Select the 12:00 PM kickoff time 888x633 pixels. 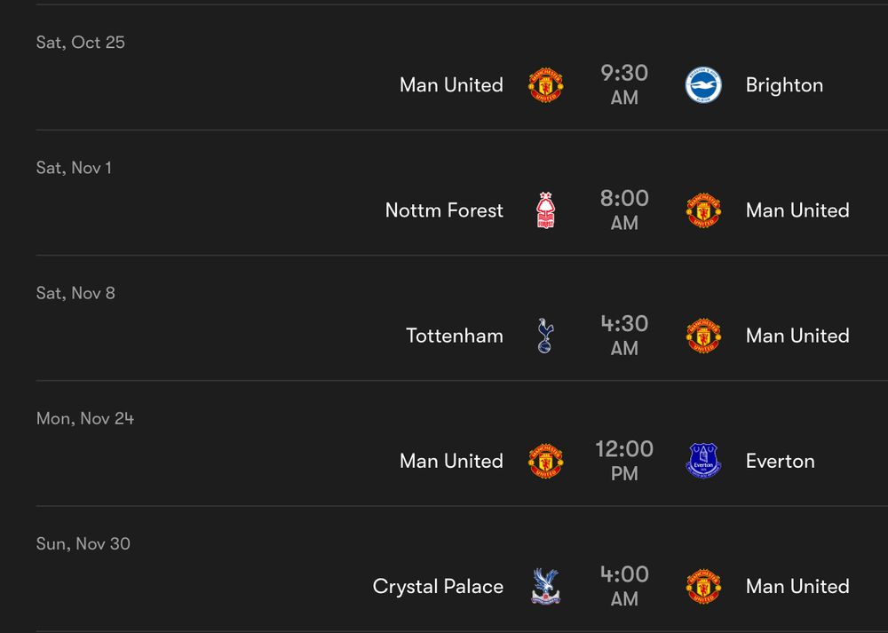coord(624,461)
